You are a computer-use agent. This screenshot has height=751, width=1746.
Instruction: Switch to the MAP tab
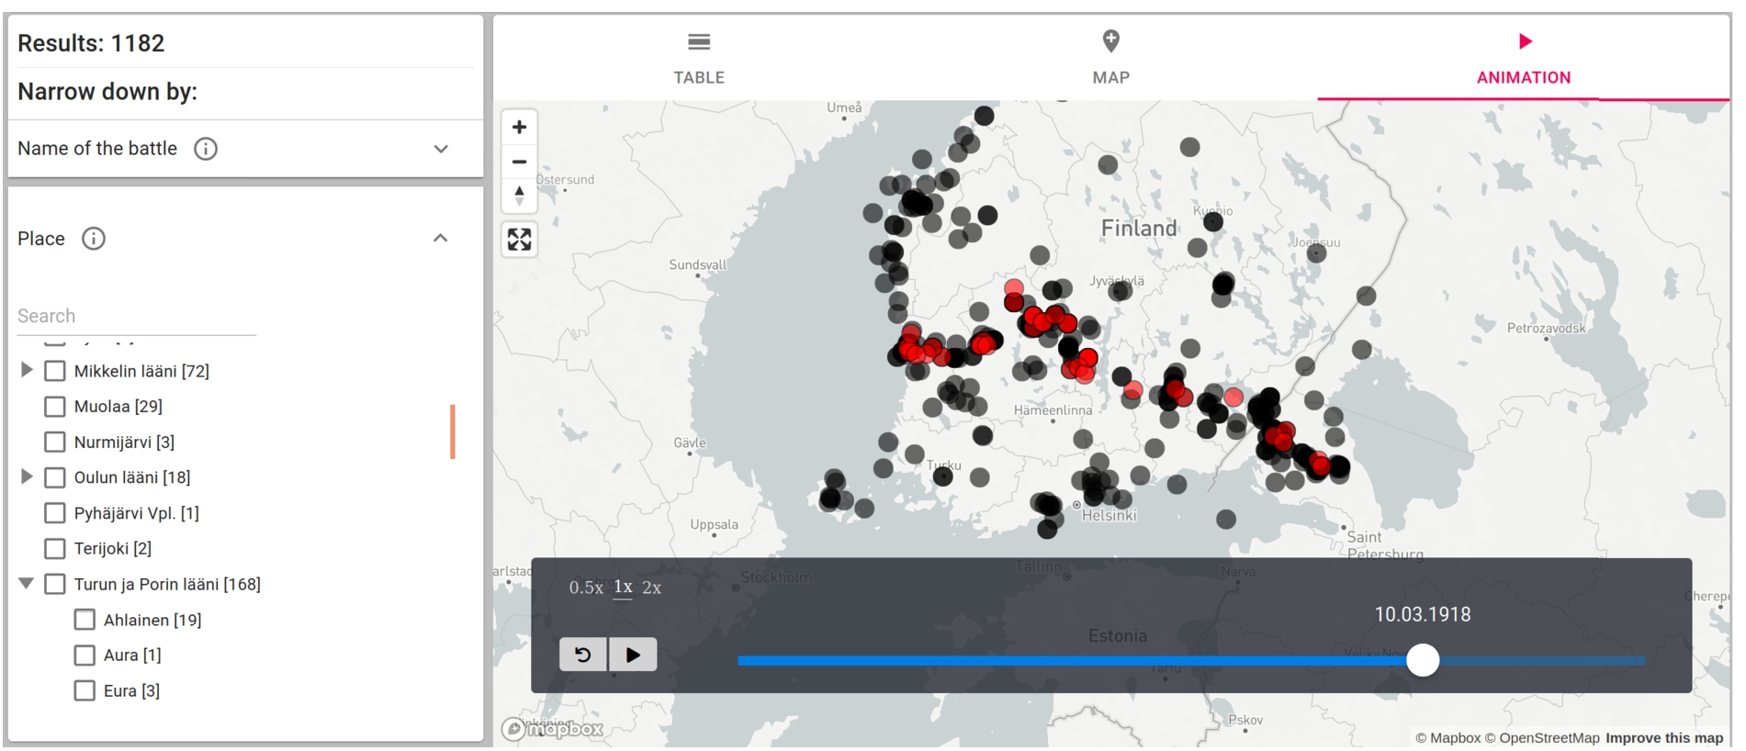pyautogui.click(x=1111, y=58)
